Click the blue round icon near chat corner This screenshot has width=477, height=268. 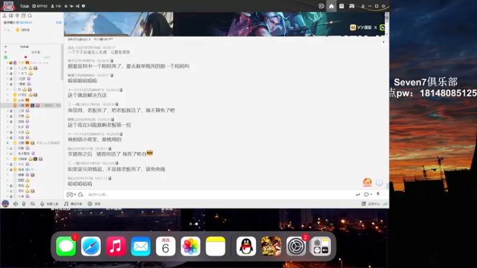click(379, 182)
